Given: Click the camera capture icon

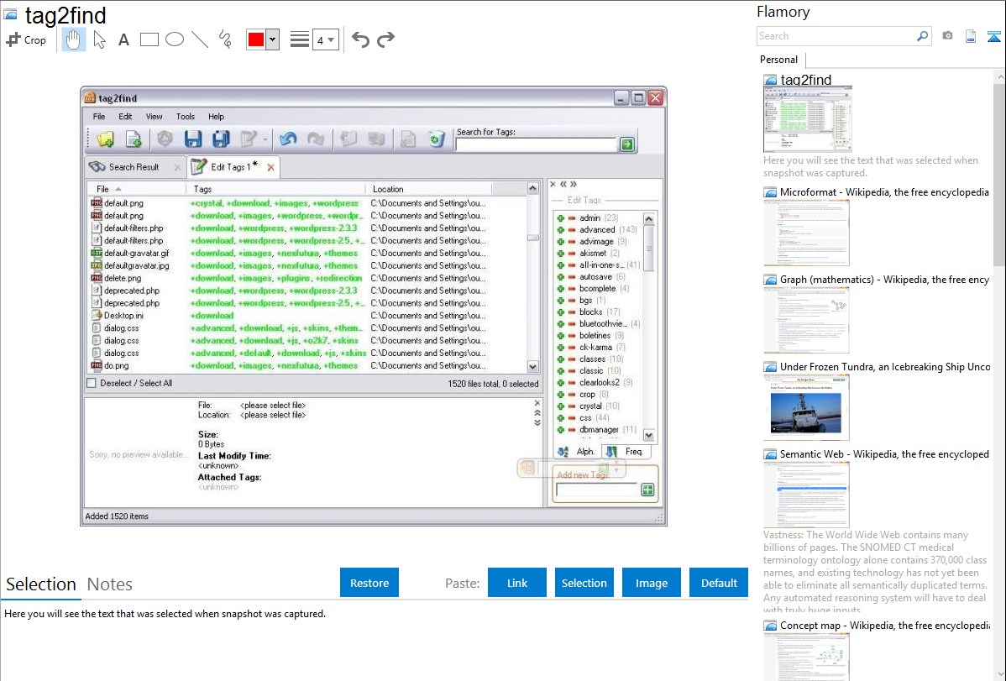Looking at the screenshot, I should tap(947, 36).
